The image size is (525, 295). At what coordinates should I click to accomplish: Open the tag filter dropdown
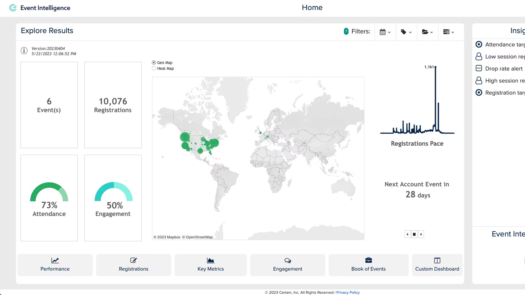[406, 32]
